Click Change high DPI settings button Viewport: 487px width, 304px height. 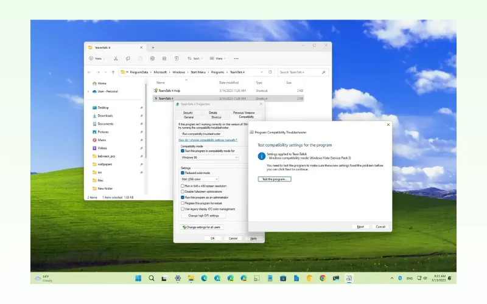point(203,216)
